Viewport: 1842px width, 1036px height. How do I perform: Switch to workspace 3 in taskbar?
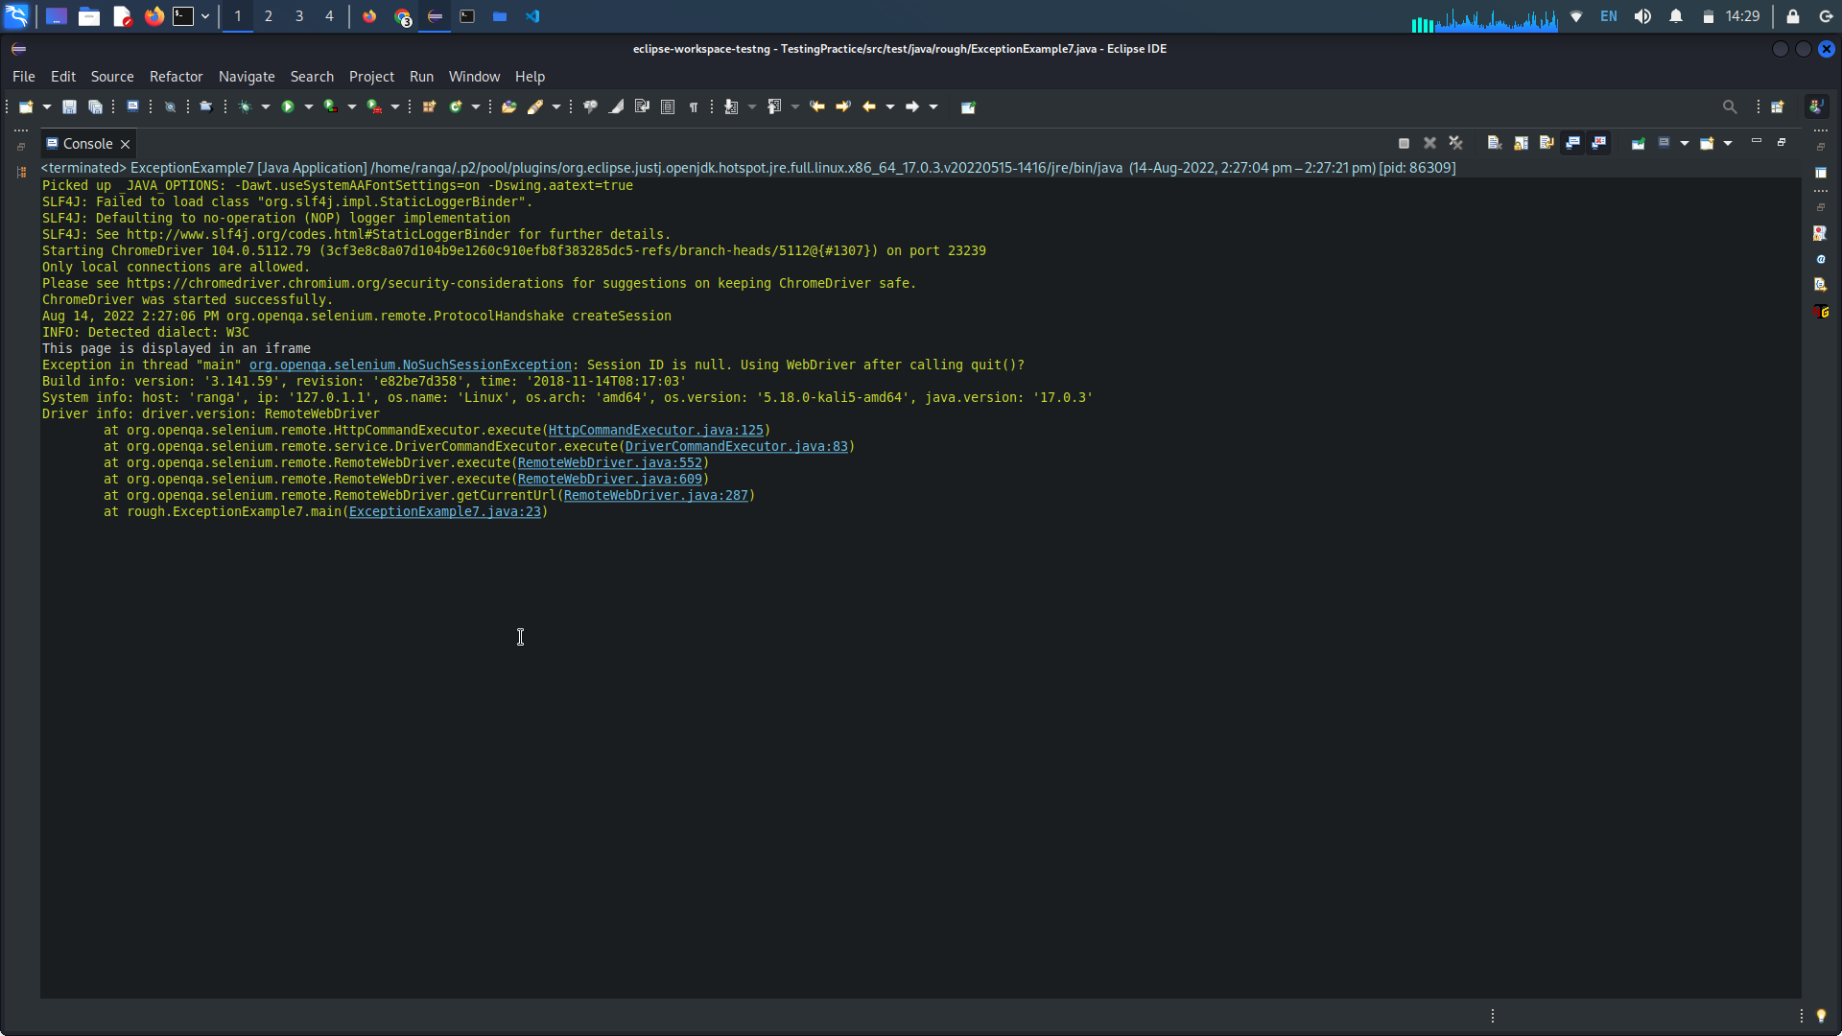299,16
